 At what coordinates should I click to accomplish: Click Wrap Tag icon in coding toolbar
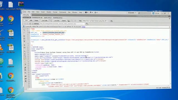click(x=25, y=67)
